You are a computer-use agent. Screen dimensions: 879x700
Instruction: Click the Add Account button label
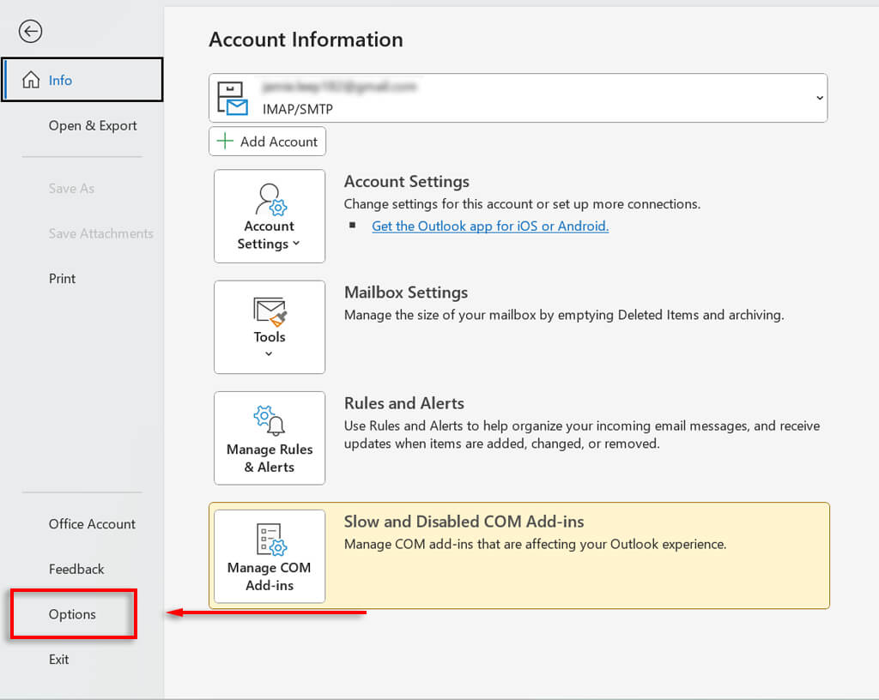[279, 142]
